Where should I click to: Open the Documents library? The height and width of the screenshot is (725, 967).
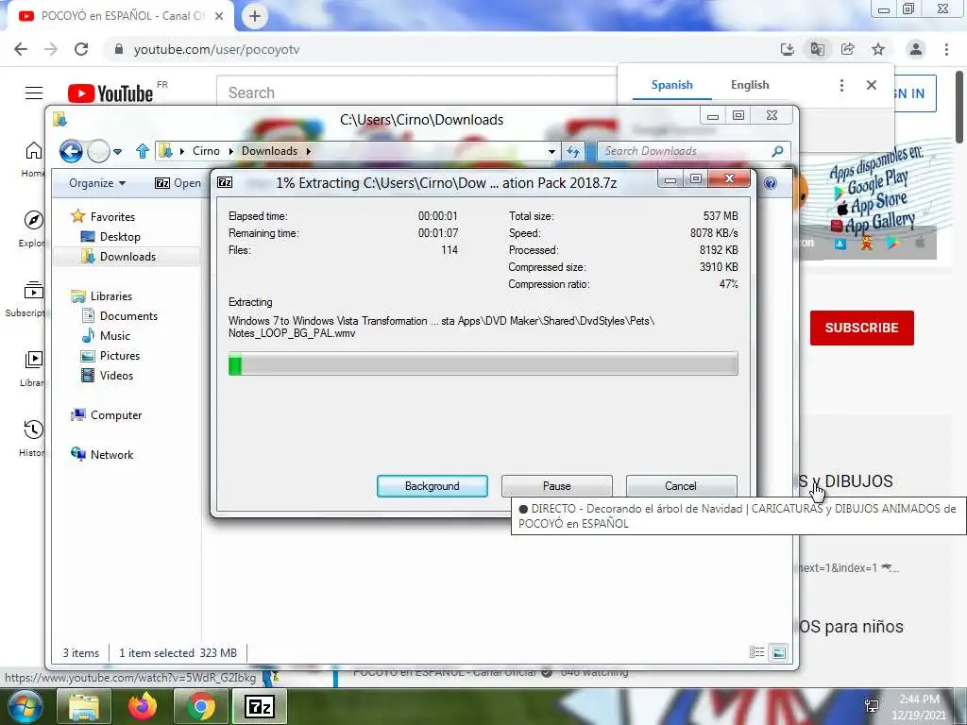[120, 315]
